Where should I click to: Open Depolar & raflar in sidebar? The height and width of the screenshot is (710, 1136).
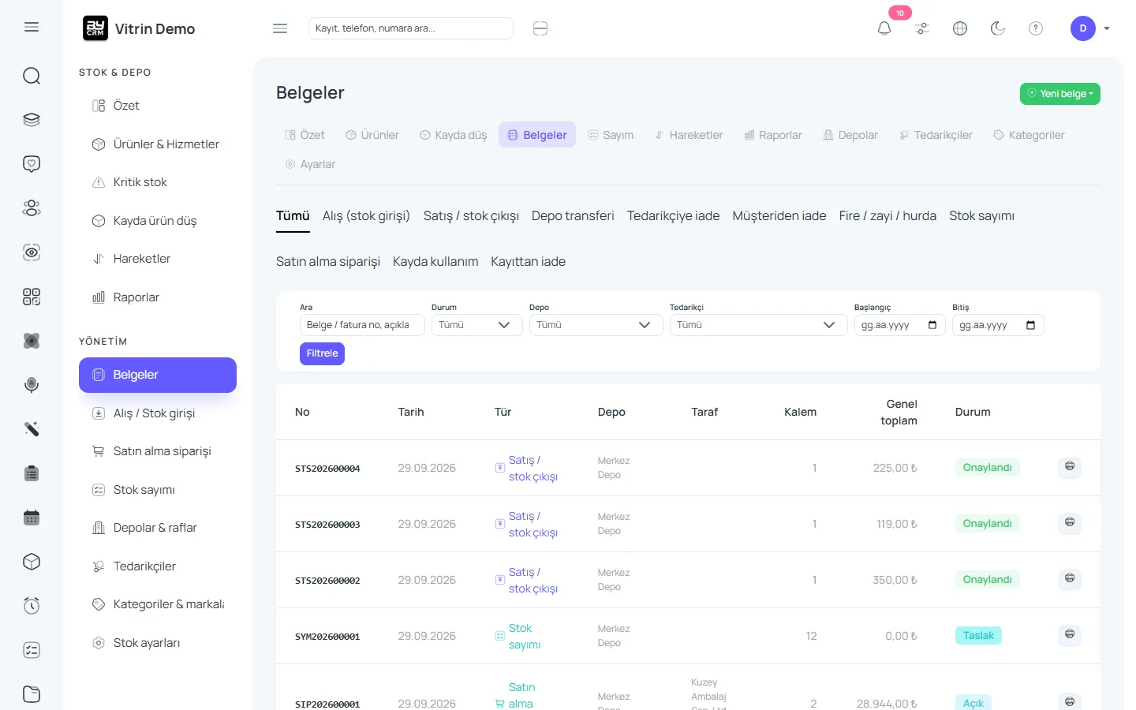pyautogui.click(x=158, y=528)
